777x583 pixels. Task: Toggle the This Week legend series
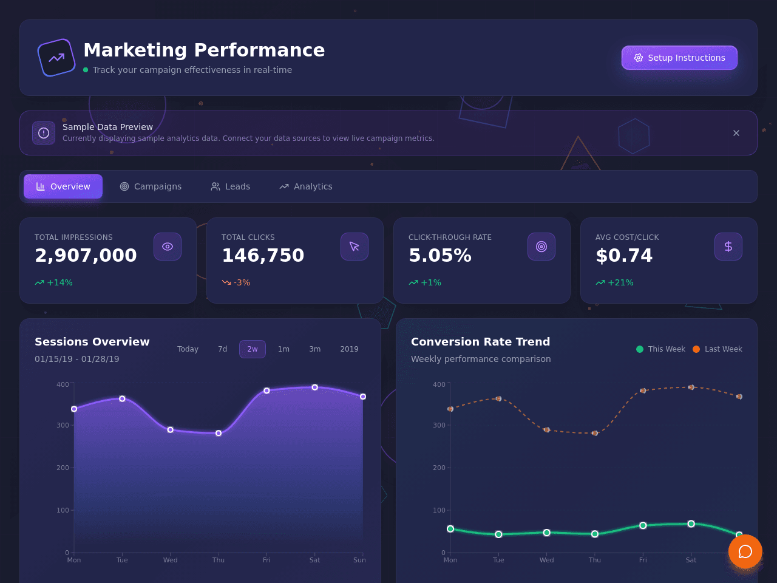(660, 349)
